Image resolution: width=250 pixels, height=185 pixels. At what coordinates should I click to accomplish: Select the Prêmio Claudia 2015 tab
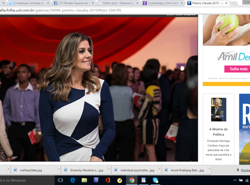pos(207,3)
